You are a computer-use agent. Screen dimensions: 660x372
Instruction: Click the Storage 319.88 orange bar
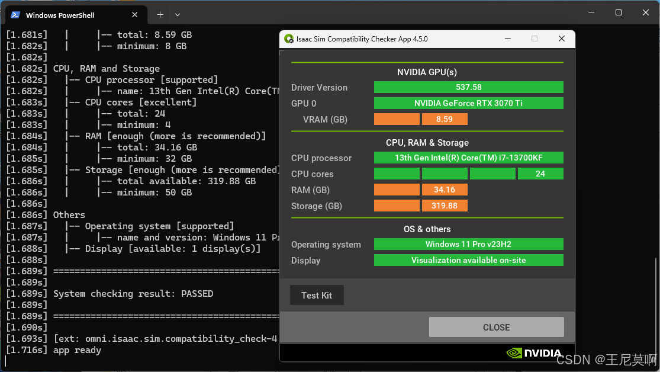pyautogui.click(x=445, y=206)
